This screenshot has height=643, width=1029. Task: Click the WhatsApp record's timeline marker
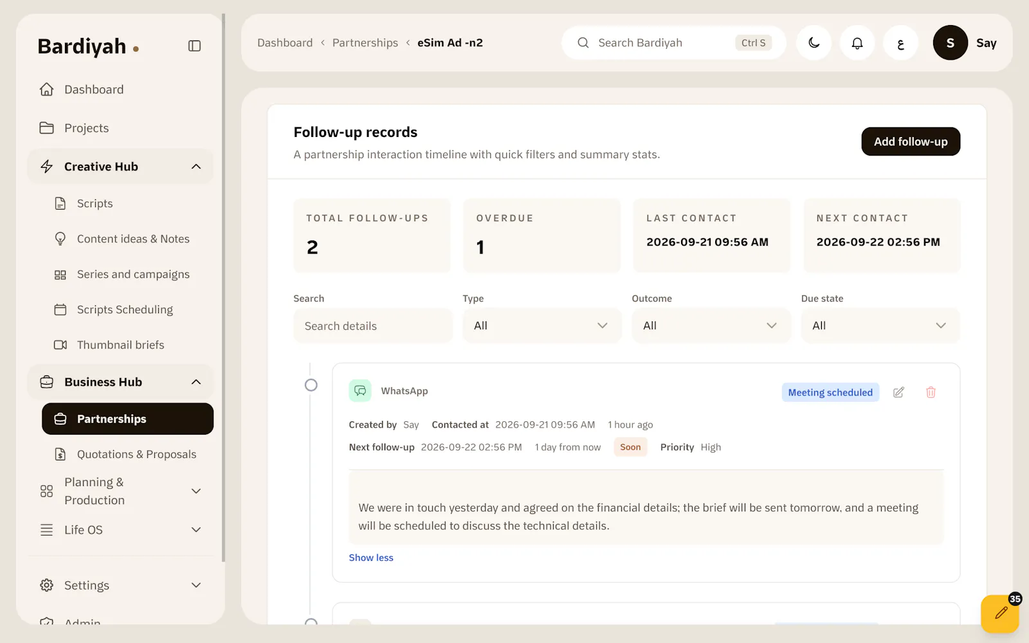click(x=311, y=385)
